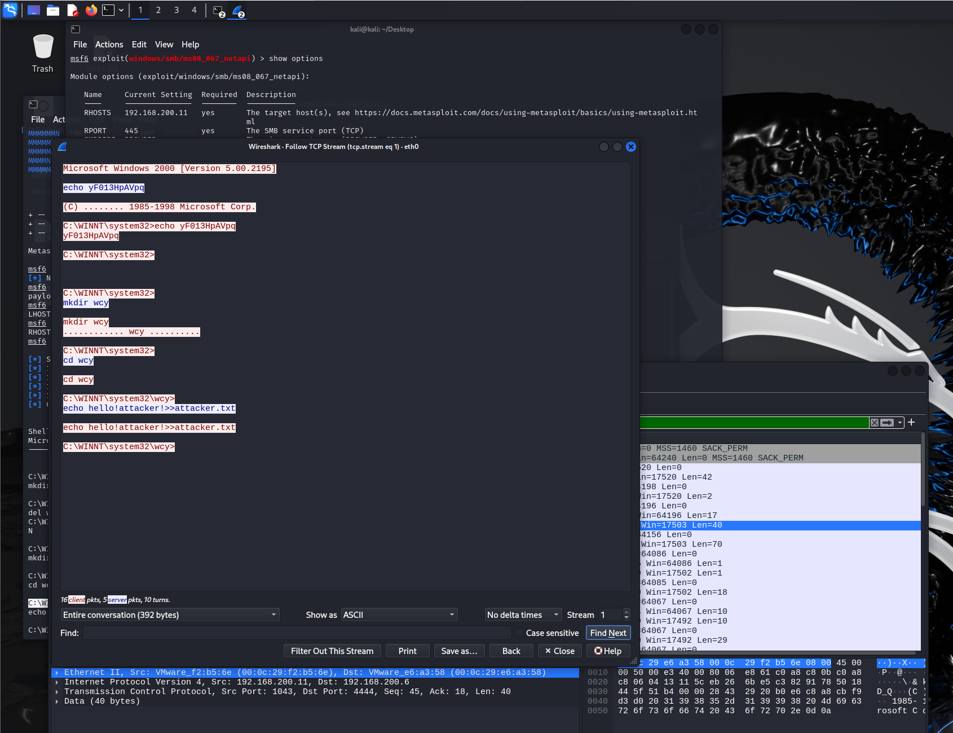The height and width of the screenshot is (733, 953).
Task: Clear the Wireshark display filter with the X icon
Action: (874, 423)
